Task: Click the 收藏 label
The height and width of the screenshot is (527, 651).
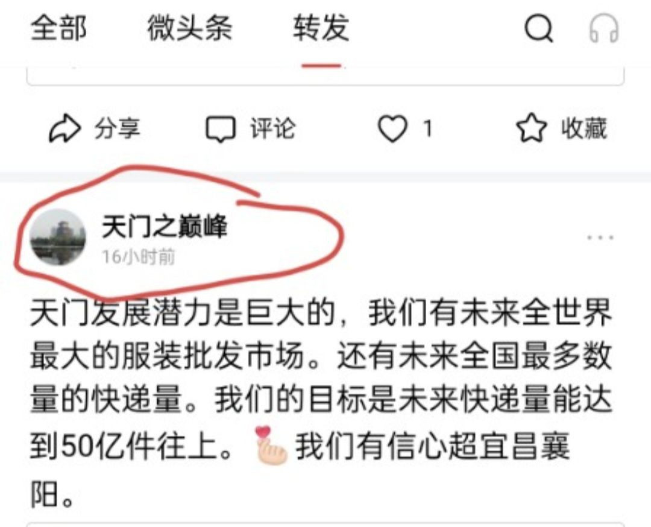Action: tap(584, 128)
